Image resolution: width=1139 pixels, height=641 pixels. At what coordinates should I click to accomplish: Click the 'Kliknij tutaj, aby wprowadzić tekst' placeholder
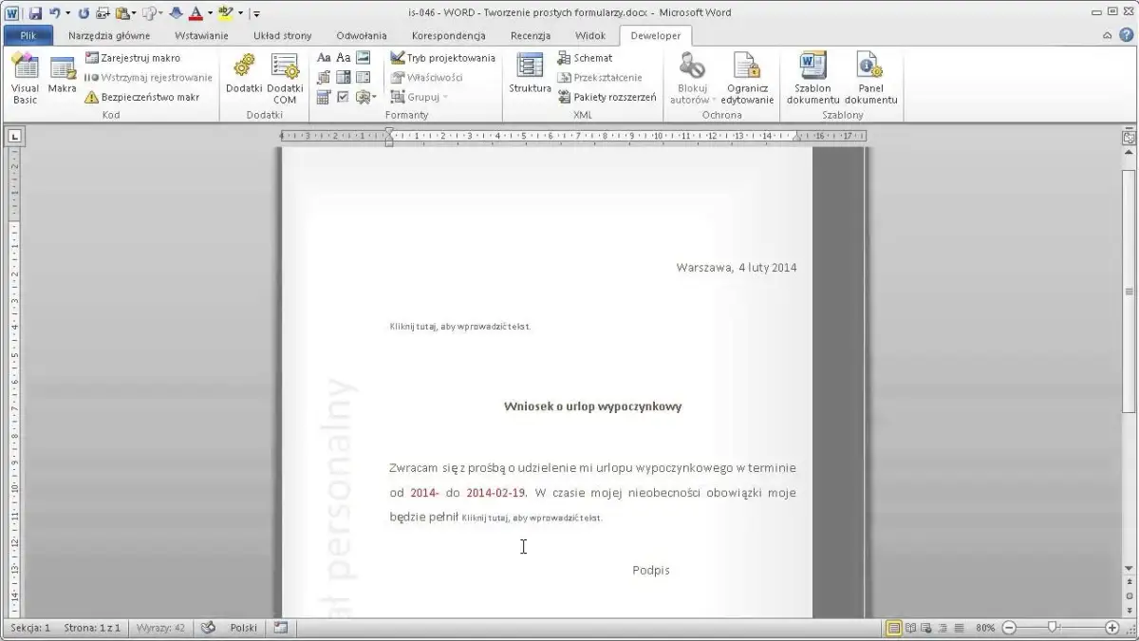(x=458, y=326)
